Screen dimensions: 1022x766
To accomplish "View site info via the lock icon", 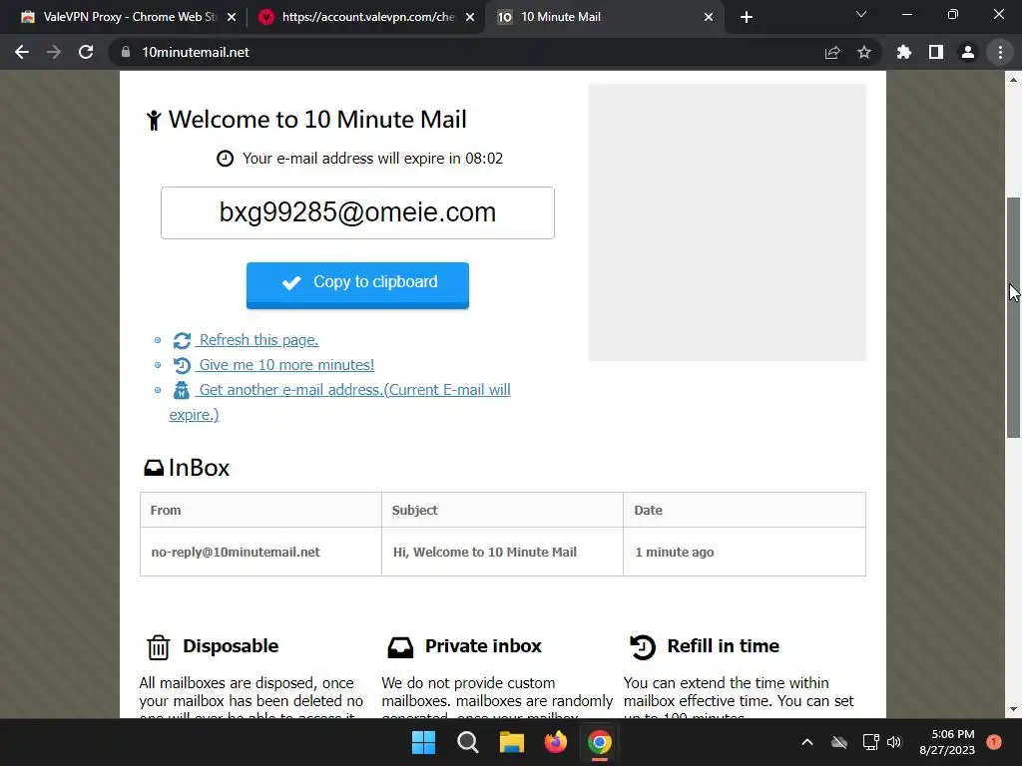I will tap(126, 52).
